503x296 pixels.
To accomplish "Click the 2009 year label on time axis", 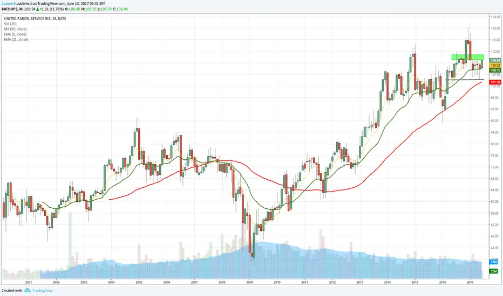I will pyautogui.click(x=249, y=282).
